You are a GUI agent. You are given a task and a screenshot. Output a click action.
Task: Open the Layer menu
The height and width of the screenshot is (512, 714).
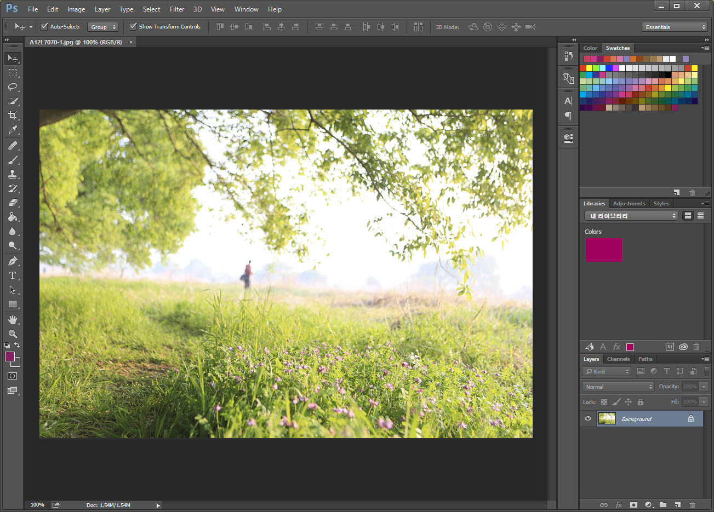click(102, 9)
